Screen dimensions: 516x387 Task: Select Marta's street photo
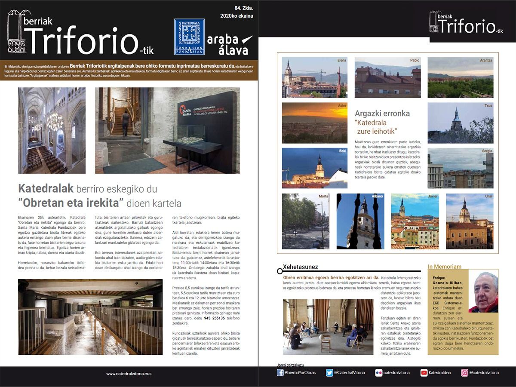pyautogui.click(x=306, y=221)
